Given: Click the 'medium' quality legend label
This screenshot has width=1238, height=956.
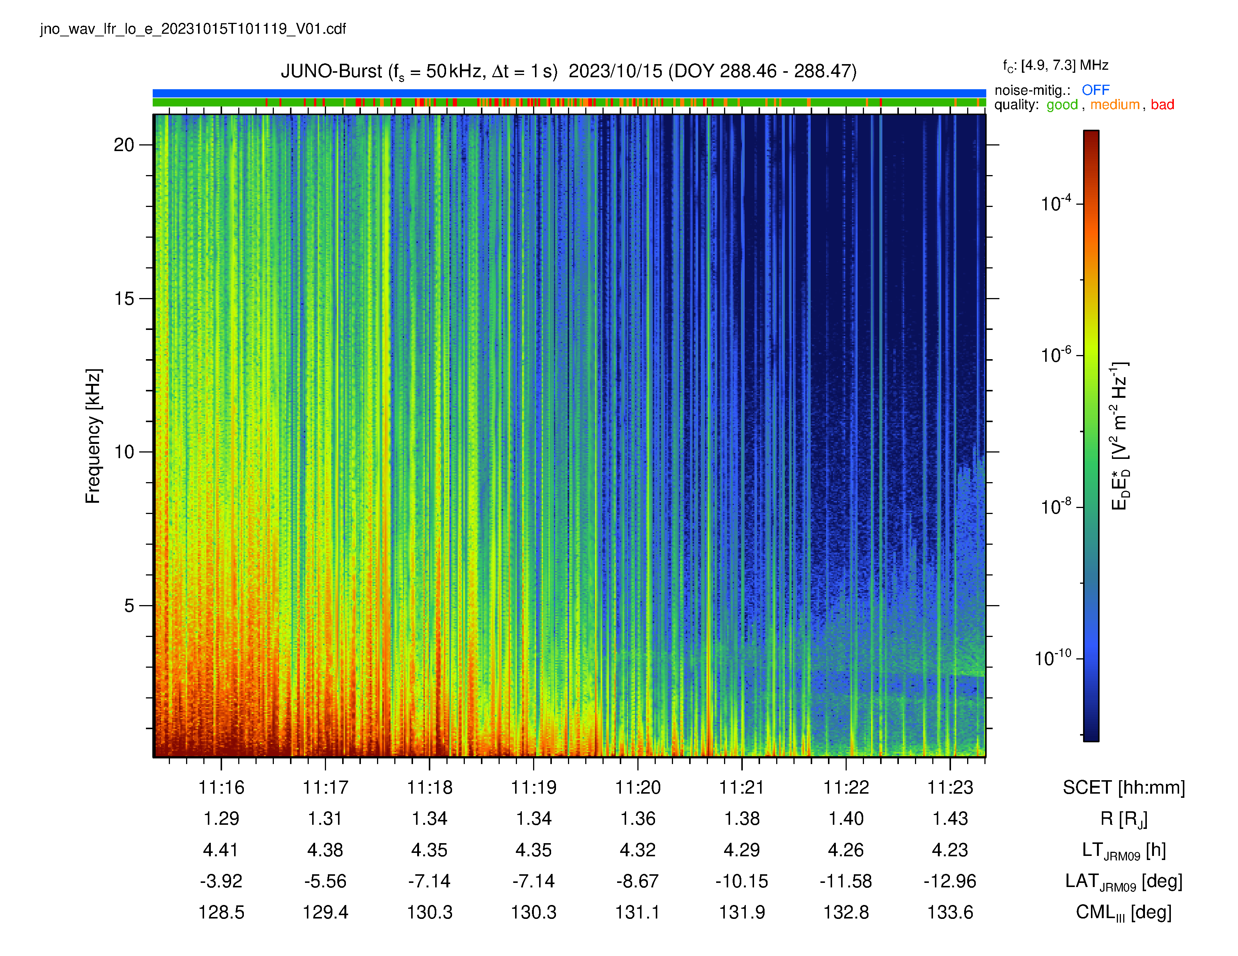Looking at the screenshot, I should pos(1115,105).
